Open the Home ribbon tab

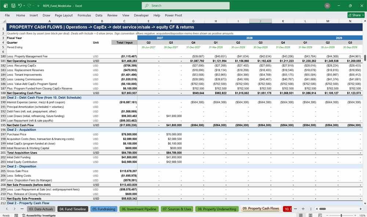(21, 15)
